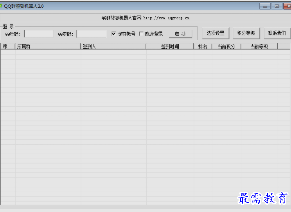Viewport: 291px width, 212px height.
Task: Sort by the 当前积分 column header
Action: tap(226, 46)
